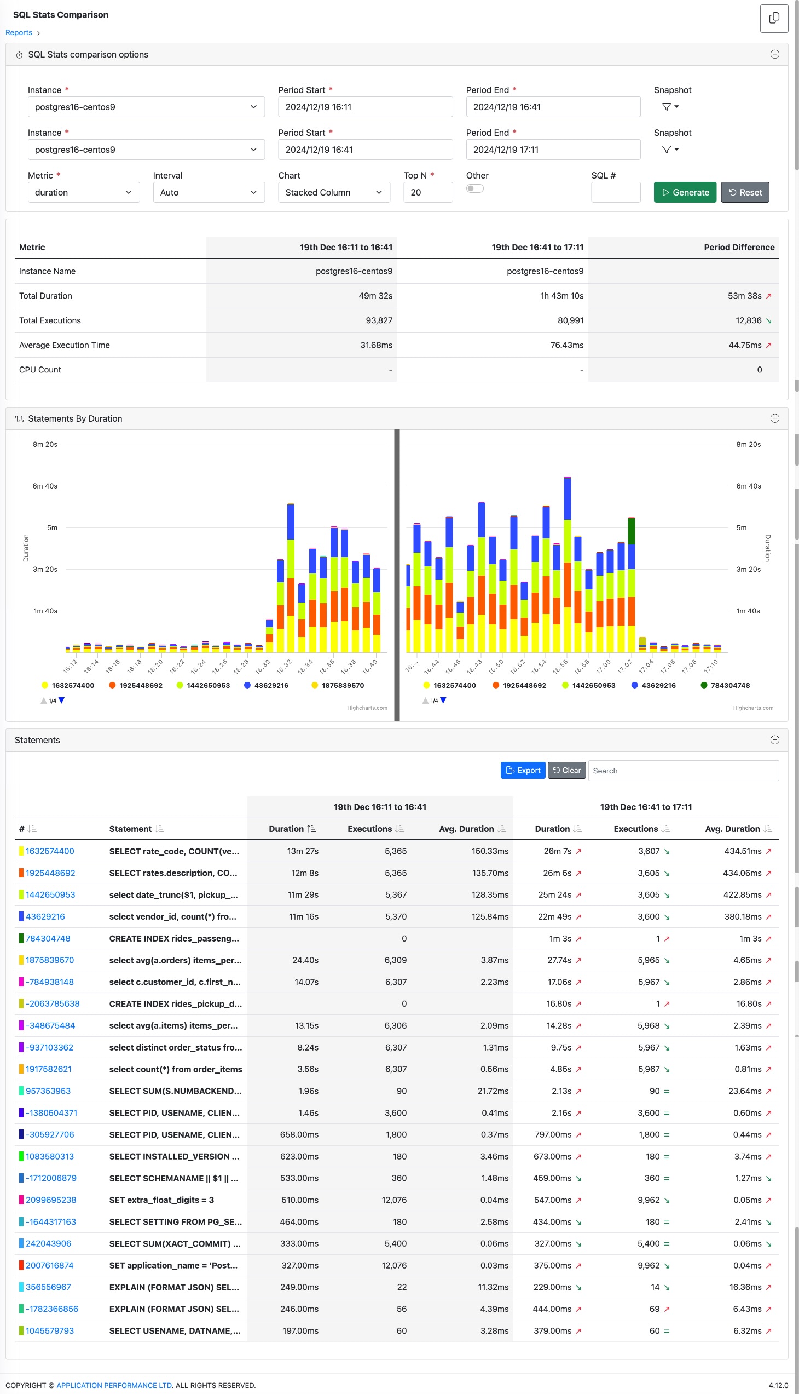Click the timer icon beside SQL Stats comparison options

19,54
